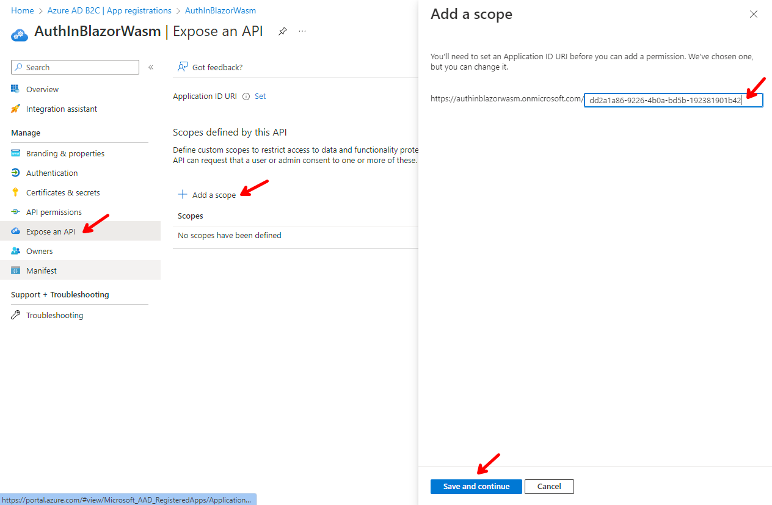Viewport: 772px width, 505px height.
Task: Click the AuthInBlazorWasm breadcrumb link
Action: (x=220, y=10)
